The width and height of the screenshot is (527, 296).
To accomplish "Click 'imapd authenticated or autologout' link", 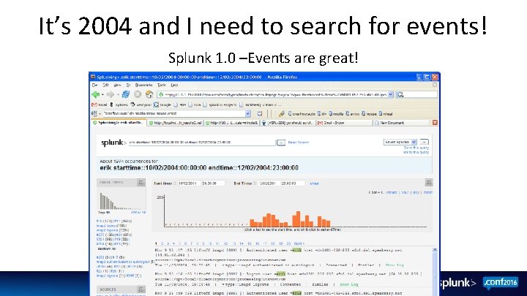I will [x=123, y=262].
